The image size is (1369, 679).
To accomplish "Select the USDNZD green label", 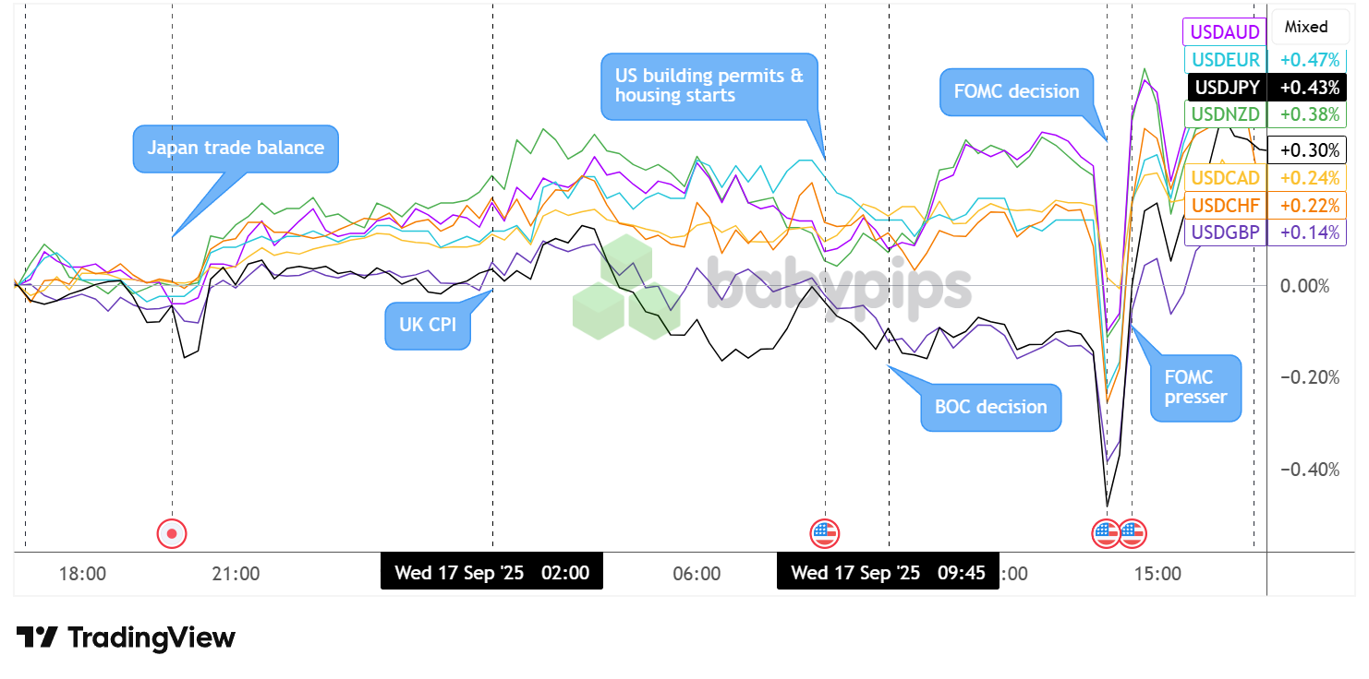I will [1225, 114].
